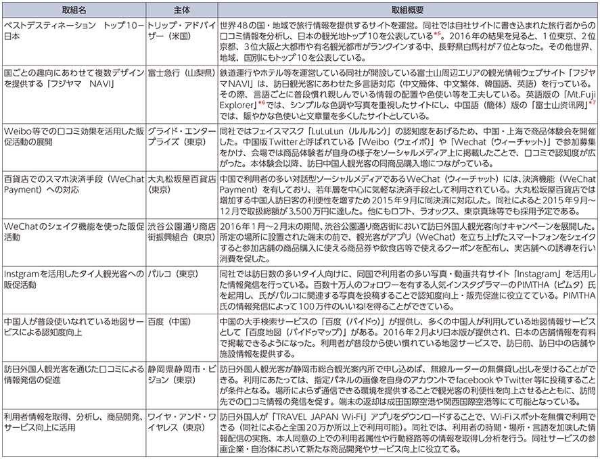Screen dimensions: 600x459
Task: Click the TRAVEL JAPAN Wi-Fi description text
Action: [407, 433]
